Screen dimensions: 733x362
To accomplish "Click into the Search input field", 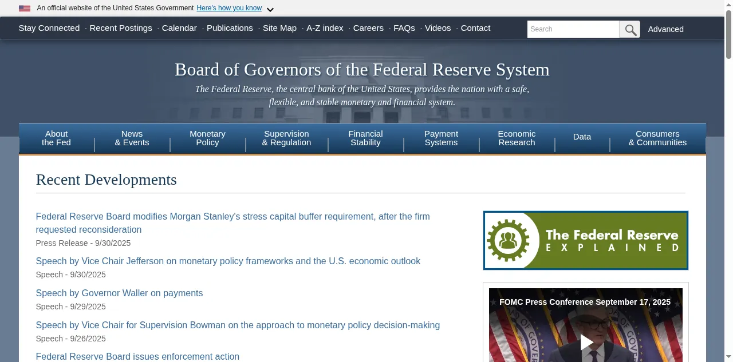I will (573, 29).
